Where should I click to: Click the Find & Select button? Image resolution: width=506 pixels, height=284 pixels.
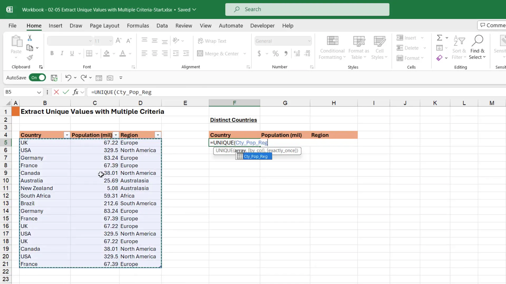click(x=477, y=48)
